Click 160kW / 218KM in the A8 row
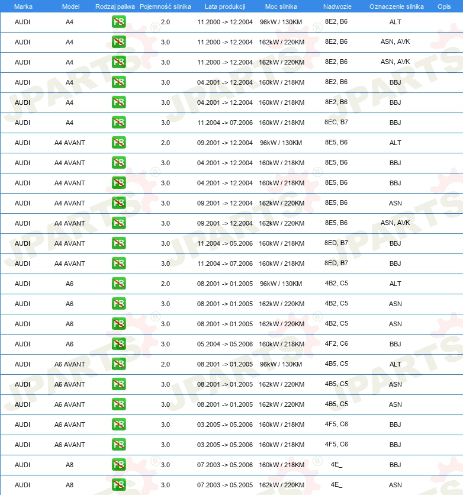The image size is (463, 495). [281, 465]
